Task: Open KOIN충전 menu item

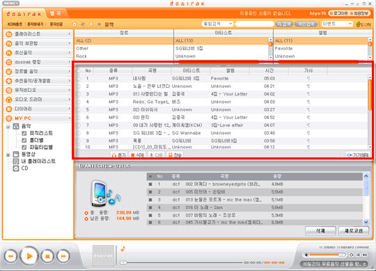Action: pos(15,24)
